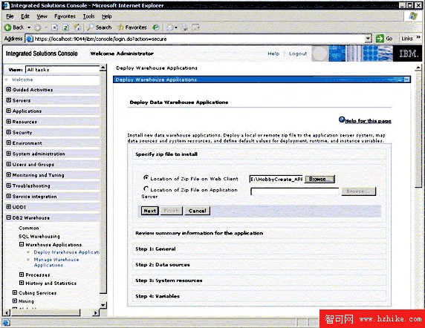Click Browse next to Web Client path
The height and width of the screenshot is (328, 425).
319,179
